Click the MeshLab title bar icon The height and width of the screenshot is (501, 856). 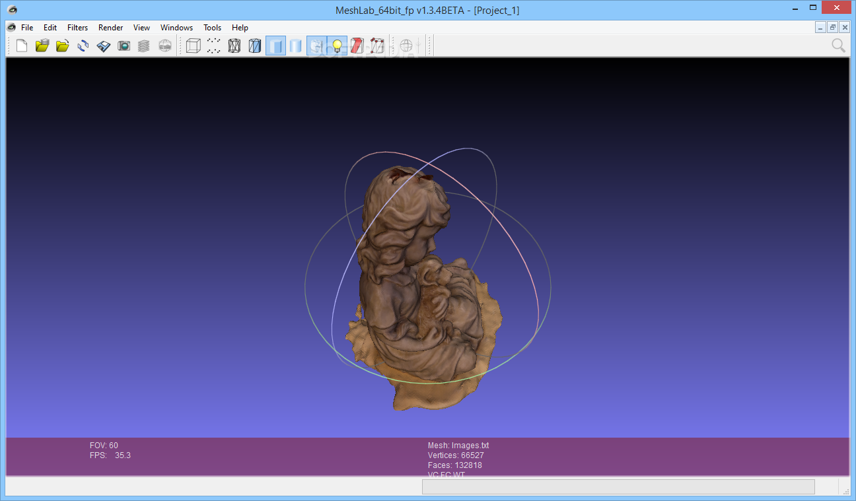pos(11,10)
